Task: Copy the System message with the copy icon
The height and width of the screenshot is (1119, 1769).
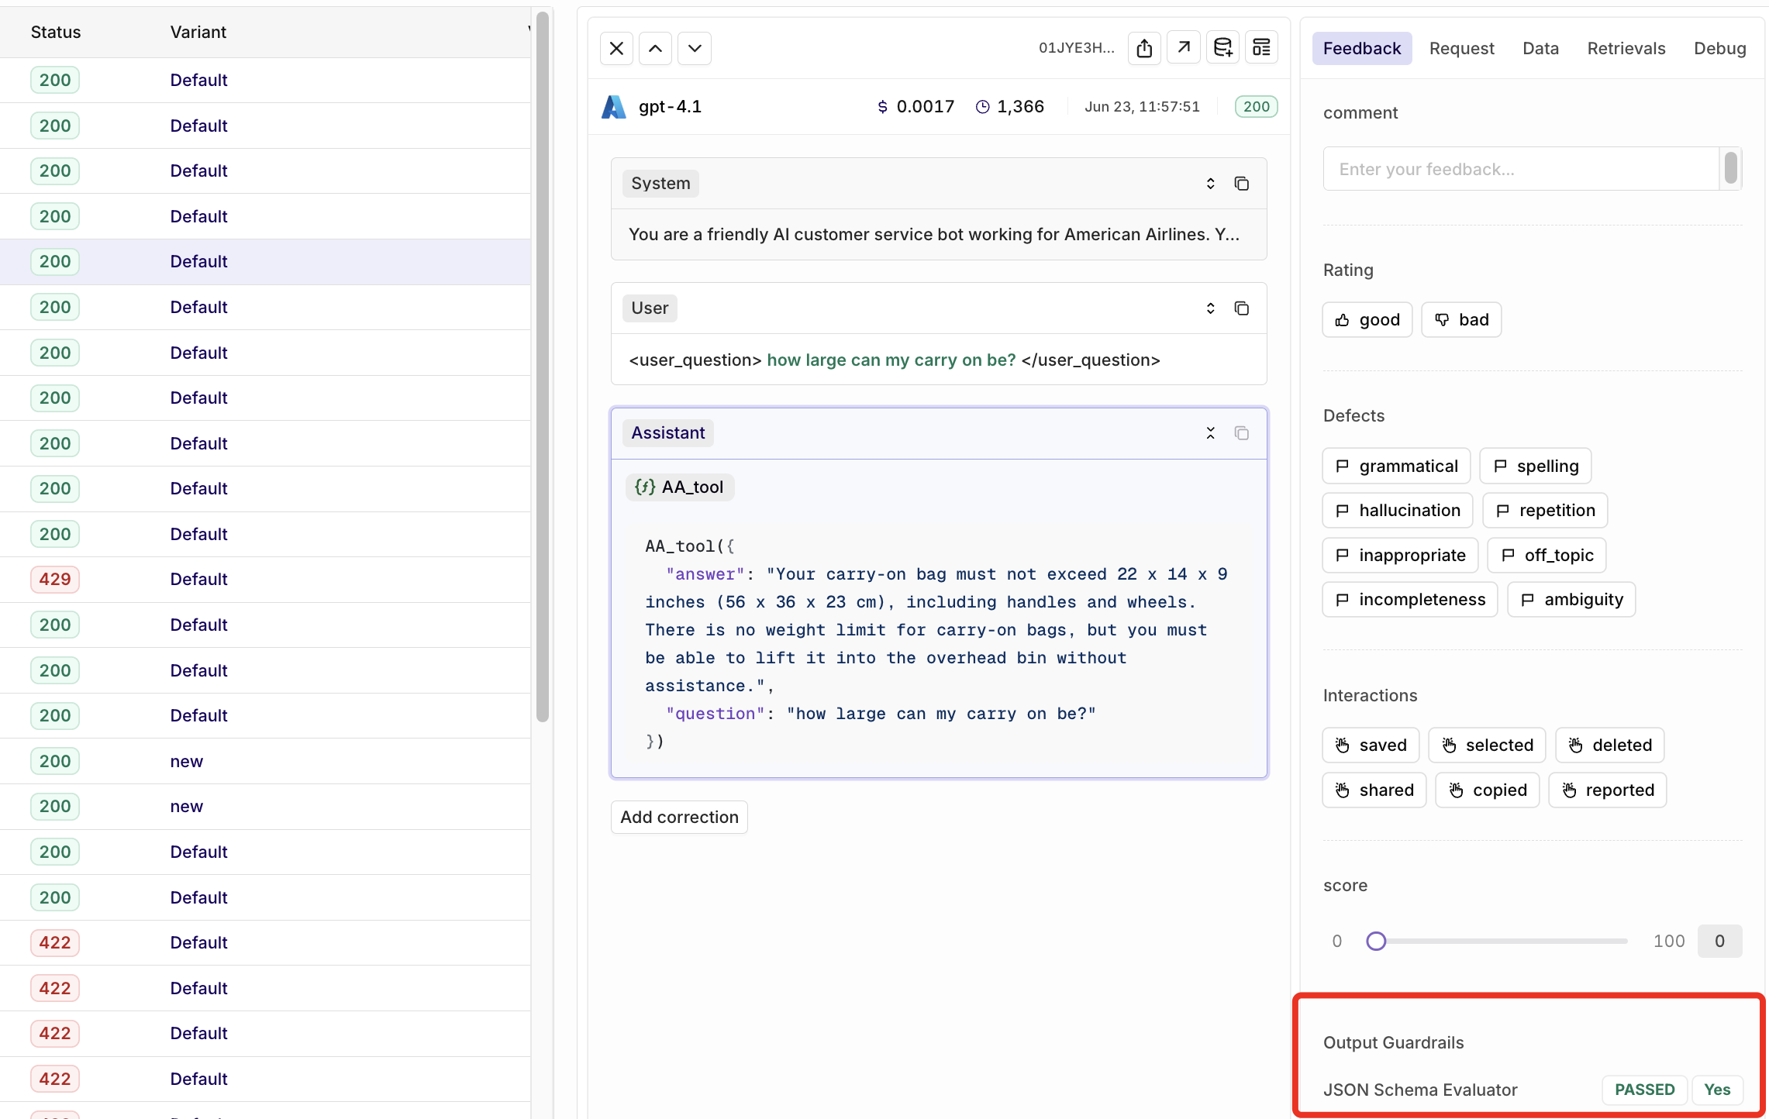Action: [x=1241, y=184]
